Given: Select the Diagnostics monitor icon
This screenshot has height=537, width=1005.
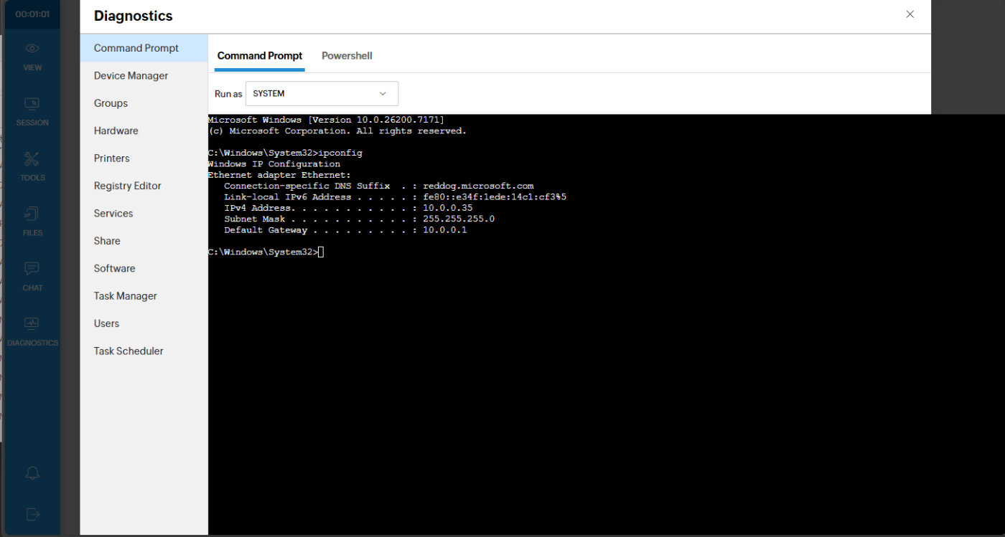Looking at the screenshot, I should point(32,323).
